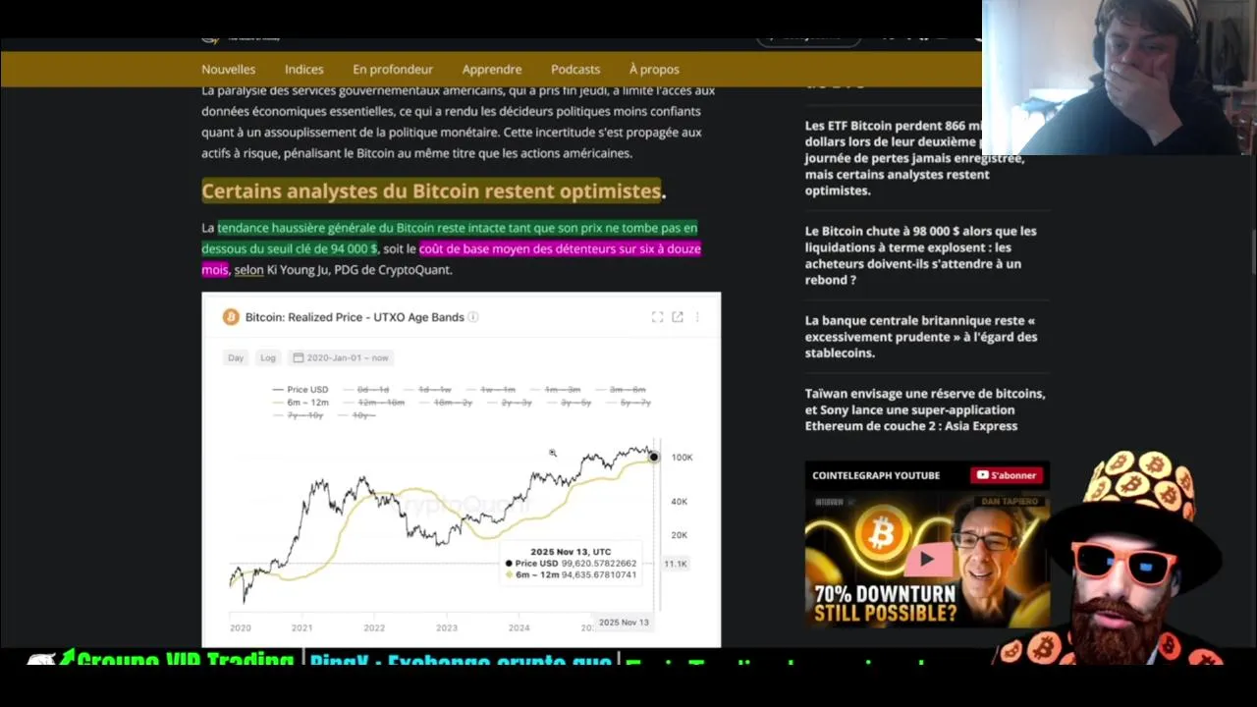The height and width of the screenshot is (707, 1257).
Task: Click the 'Certains analystes du Bitcoin restent optimistes' heading
Action: [x=431, y=190]
